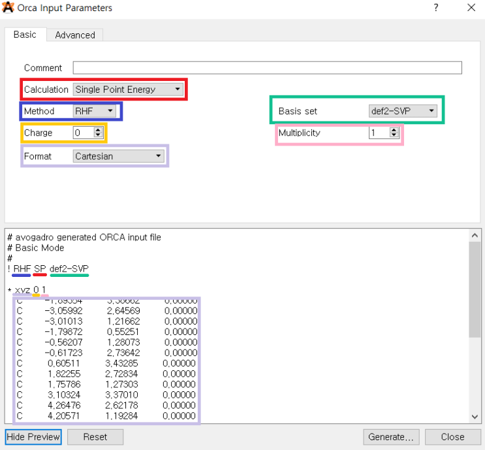Image resolution: width=485 pixels, height=450 pixels.
Task: Open the Calculation dropdown showing Single Point Energy
Action: 129,89
